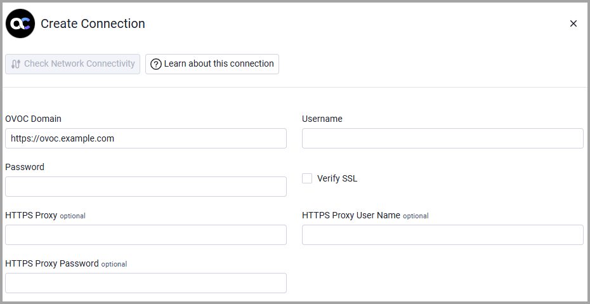Select the Password input box
590x304 pixels.
pyautogui.click(x=146, y=187)
